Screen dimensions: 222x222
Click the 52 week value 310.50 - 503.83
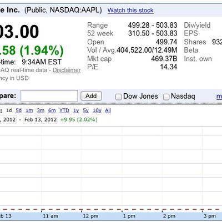pos(153,33)
